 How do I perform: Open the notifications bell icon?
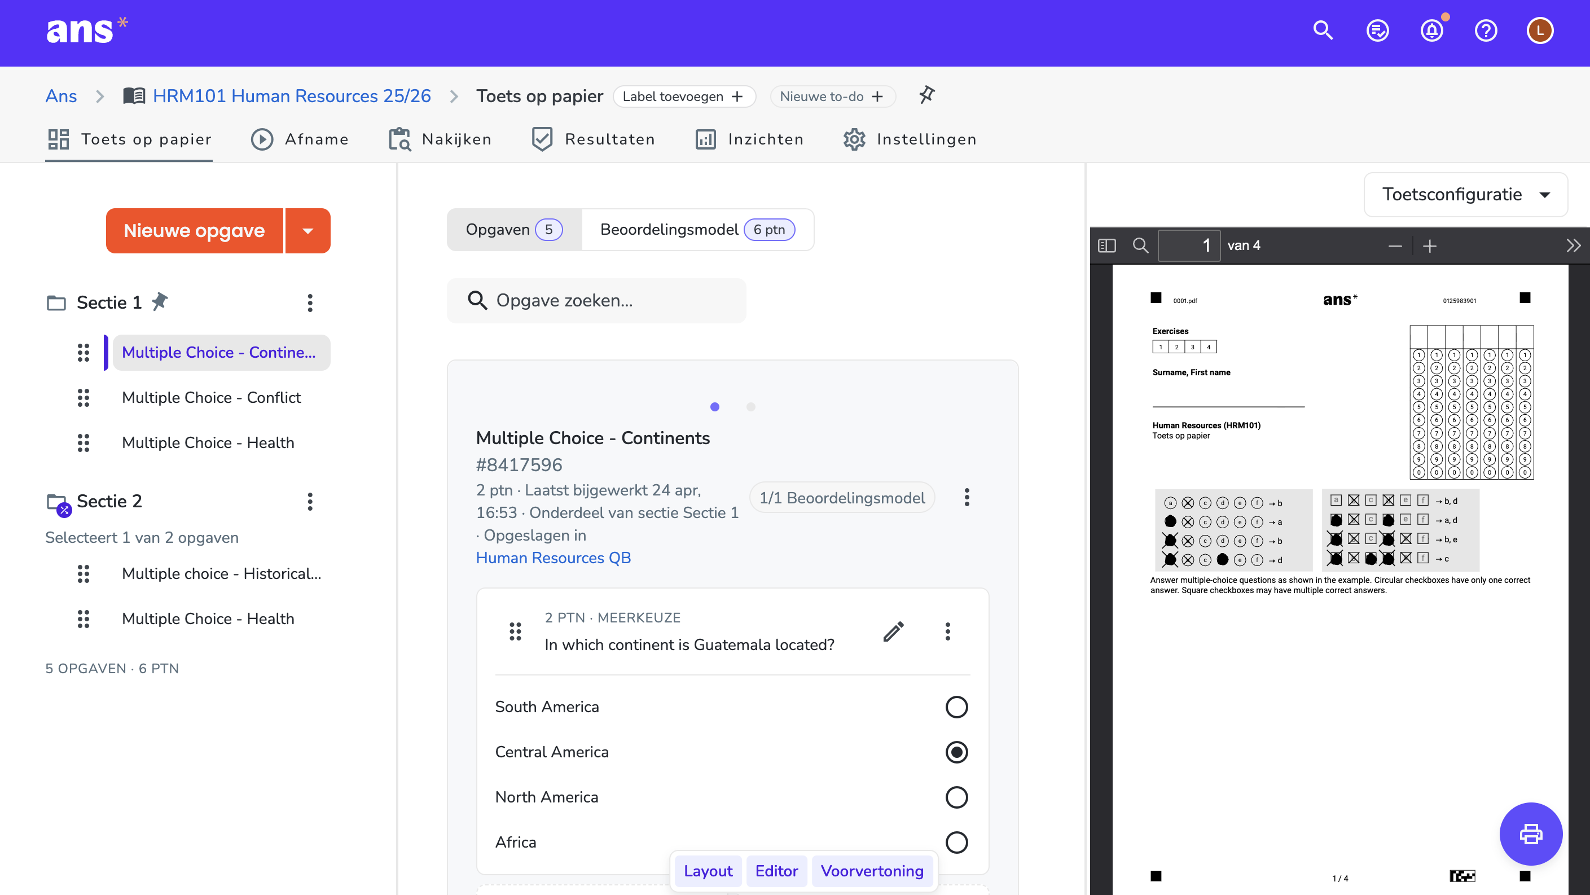[x=1432, y=30]
